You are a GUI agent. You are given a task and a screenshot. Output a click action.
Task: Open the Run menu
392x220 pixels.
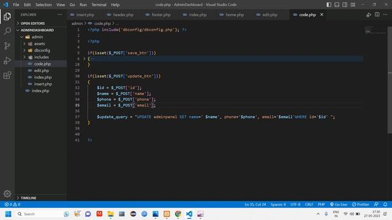(83, 5)
